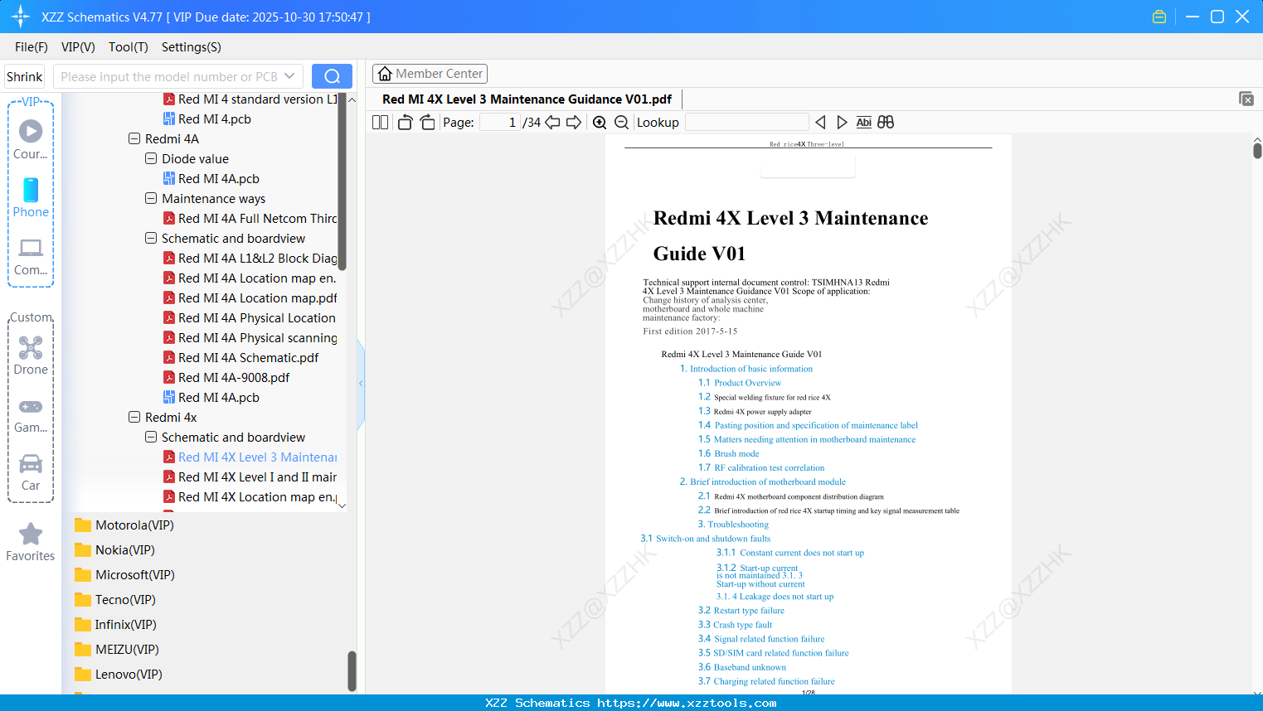Find previous lookup match

pyautogui.click(x=820, y=123)
